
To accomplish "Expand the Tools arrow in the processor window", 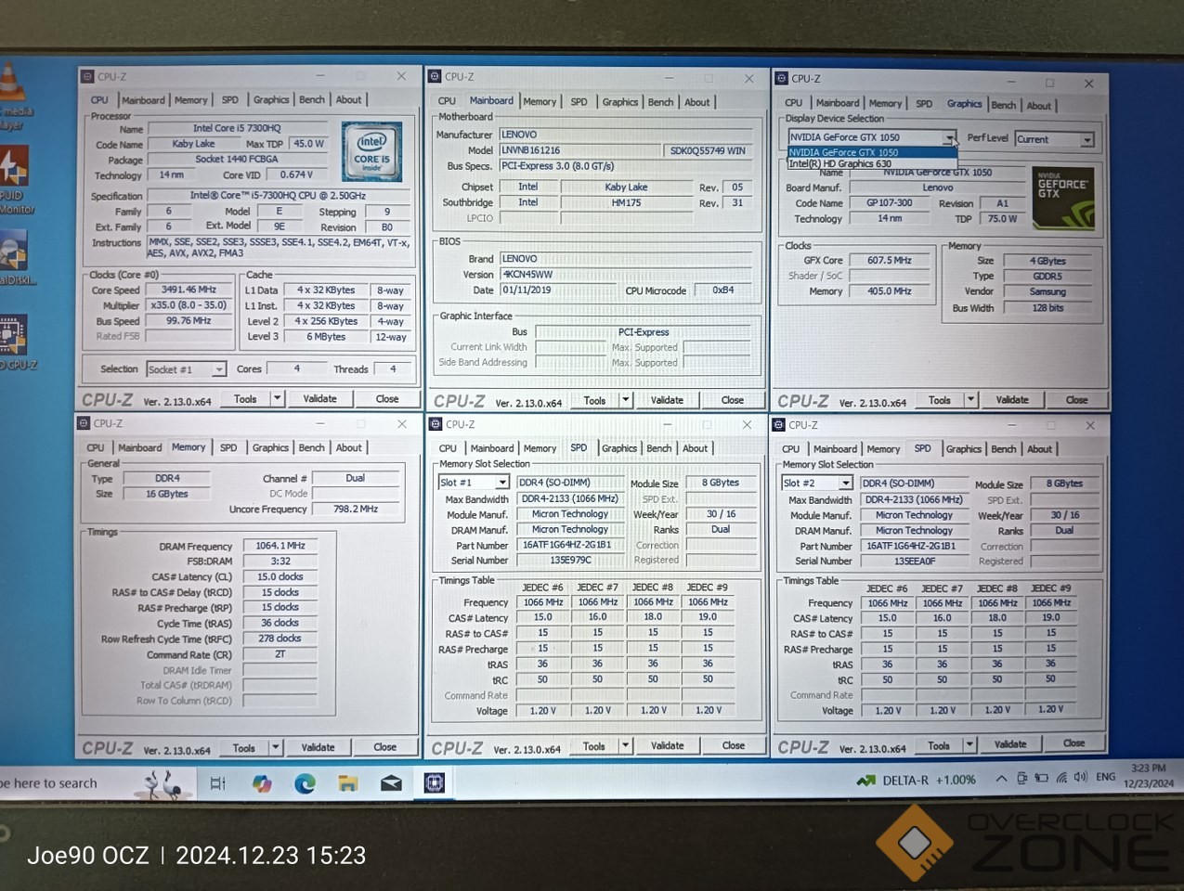I will 277,398.
